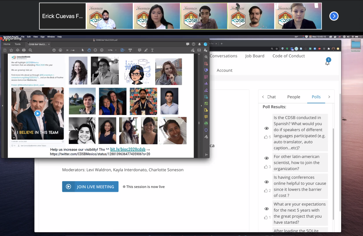This screenshot has height=236, width=363.
Task: Open the bit.ly/bioc2020cdsb link in the PDF
Action: [x=128, y=149]
